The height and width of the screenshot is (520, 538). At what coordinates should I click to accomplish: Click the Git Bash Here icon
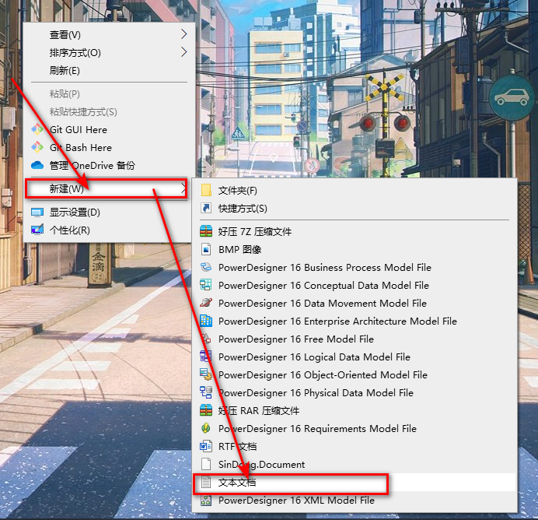tap(37, 147)
